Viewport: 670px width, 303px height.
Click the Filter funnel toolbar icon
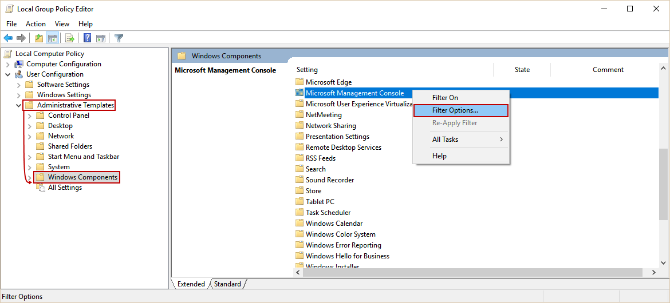click(119, 38)
